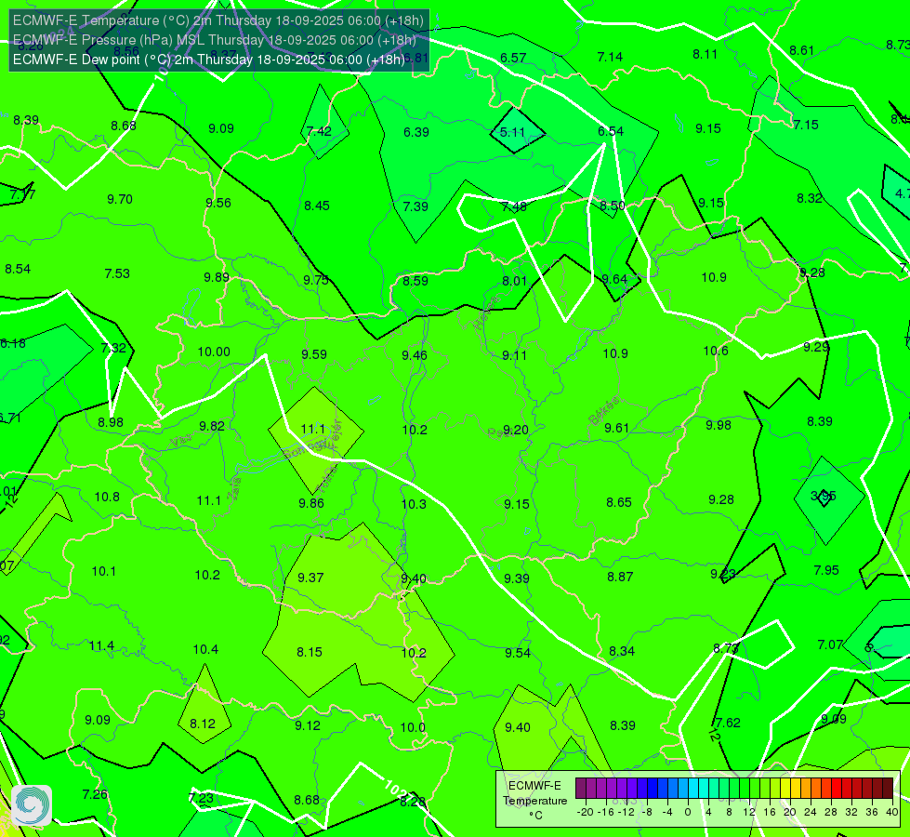Pick the cyan 0 swatch in the temperature legend
The height and width of the screenshot is (837, 910).
(692, 789)
